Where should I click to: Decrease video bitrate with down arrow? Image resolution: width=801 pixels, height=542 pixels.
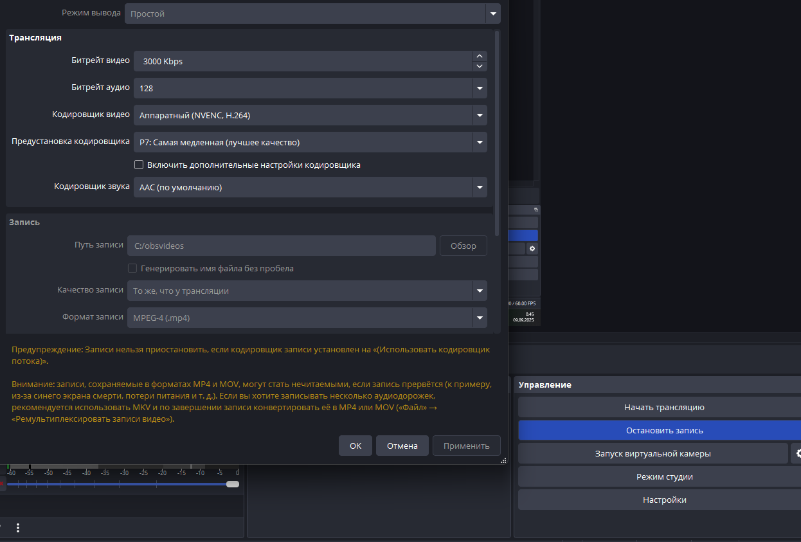pos(480,66)
